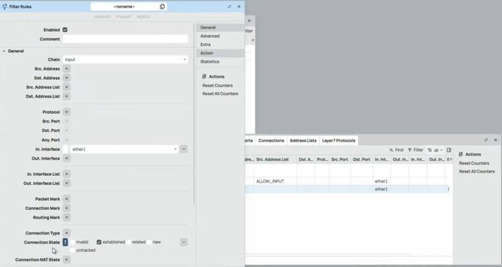502x267 pixels.
Task: Click the noname title field
Action: tap(124, 6)
